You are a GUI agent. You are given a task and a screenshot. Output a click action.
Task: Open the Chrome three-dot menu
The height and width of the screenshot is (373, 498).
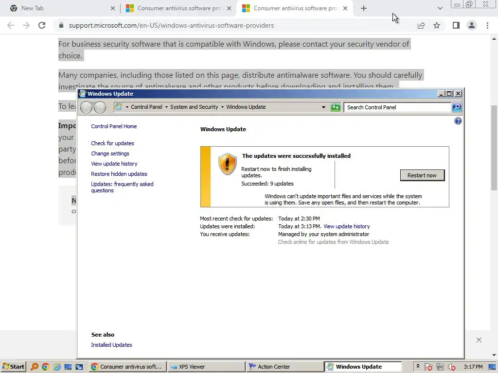[x=487, y=25]
